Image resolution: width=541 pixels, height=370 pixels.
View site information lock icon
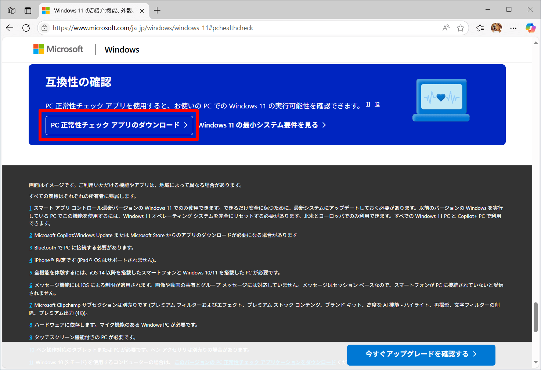point(44,28)
